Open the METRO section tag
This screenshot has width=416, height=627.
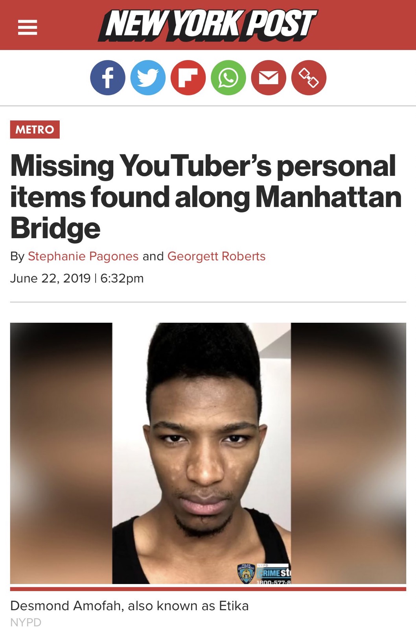(x=35, y=129)
